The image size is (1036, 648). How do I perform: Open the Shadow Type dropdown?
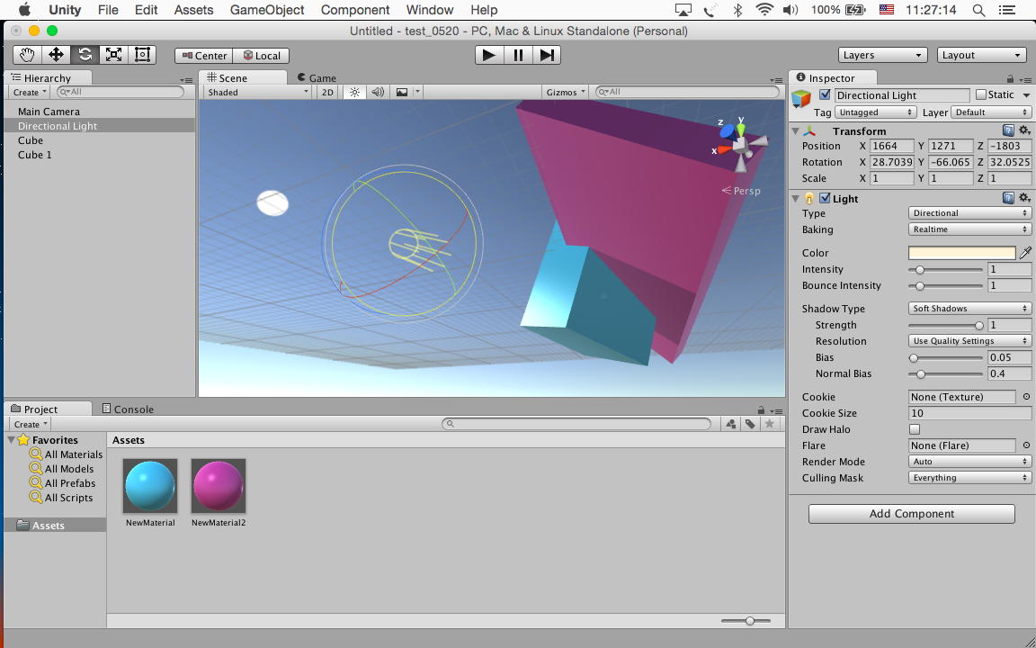pyautogui.click(x=969, y=309)
